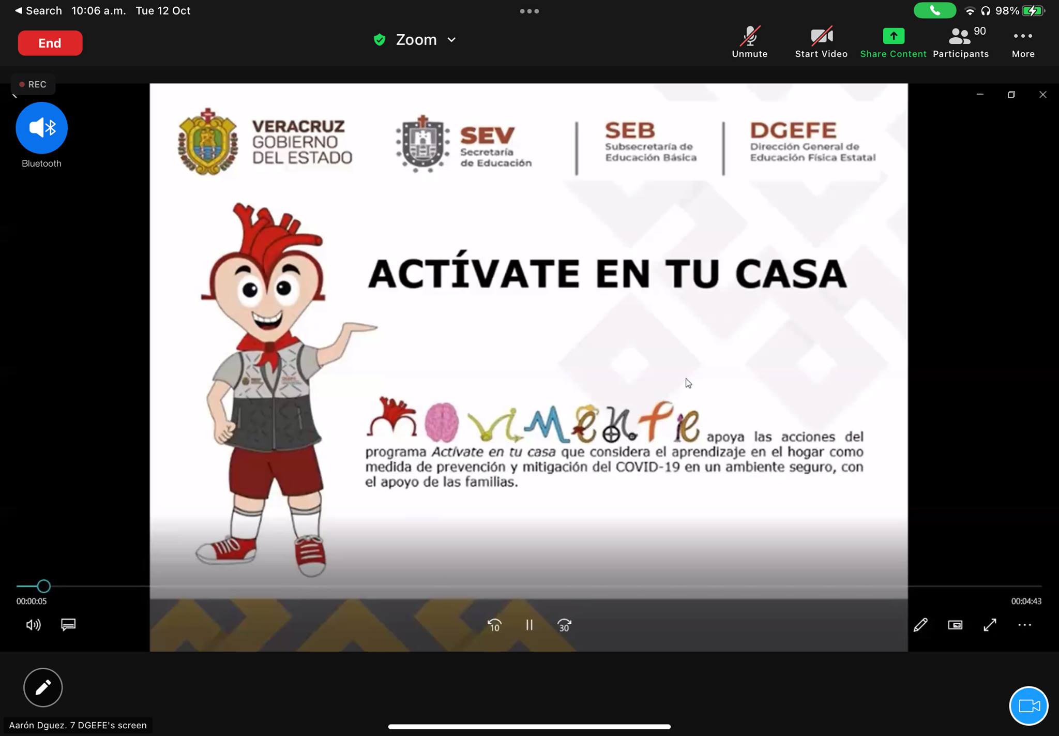Viewport: 1059px width, 736px height.
Task: Open the captions icon in the player
Action: [x=68, y=624]
